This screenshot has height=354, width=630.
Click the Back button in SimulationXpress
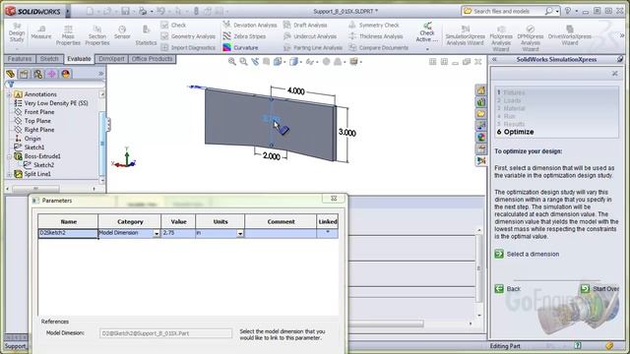coord(508,289)
